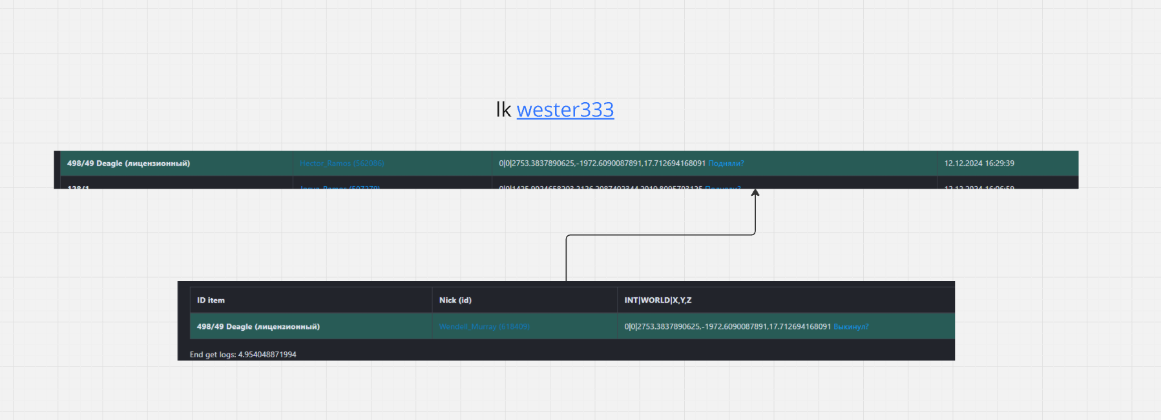Select the Deagle item cell beside Hector_Ramos
Viewport: 1161px width, 420px height.
coord(129,163)
